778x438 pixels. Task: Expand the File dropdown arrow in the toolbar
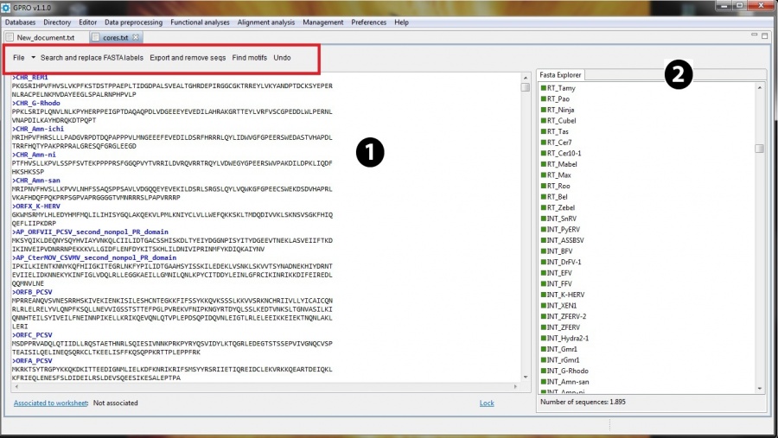[33, 58]
